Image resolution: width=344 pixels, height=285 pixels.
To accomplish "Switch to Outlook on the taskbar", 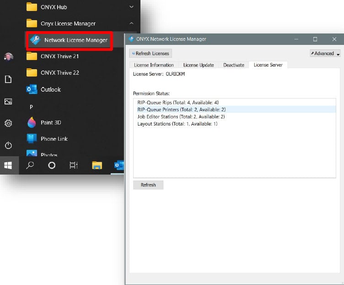I will point(119,165).
